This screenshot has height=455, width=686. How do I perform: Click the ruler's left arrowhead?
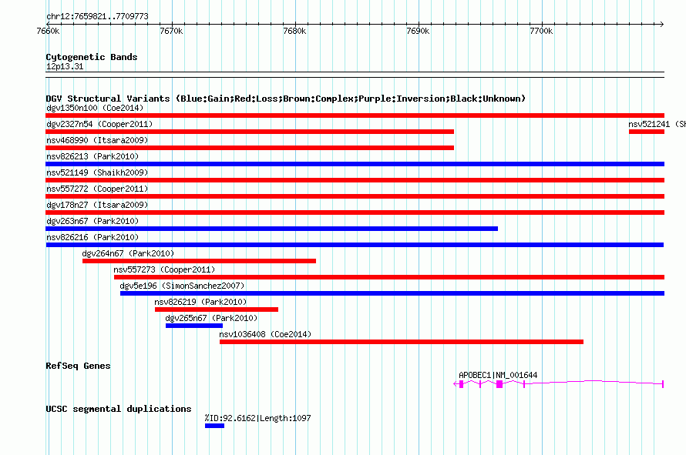pos(48,24)
